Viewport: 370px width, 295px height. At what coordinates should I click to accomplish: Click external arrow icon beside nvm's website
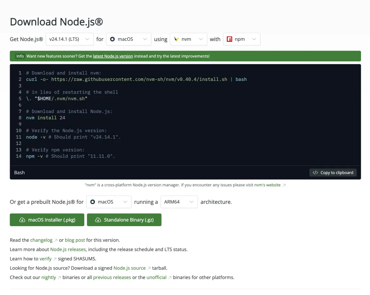(284, 185)
